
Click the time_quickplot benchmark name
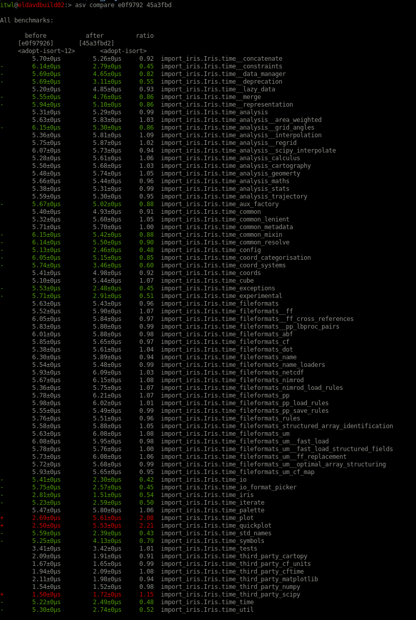point(216,526)
